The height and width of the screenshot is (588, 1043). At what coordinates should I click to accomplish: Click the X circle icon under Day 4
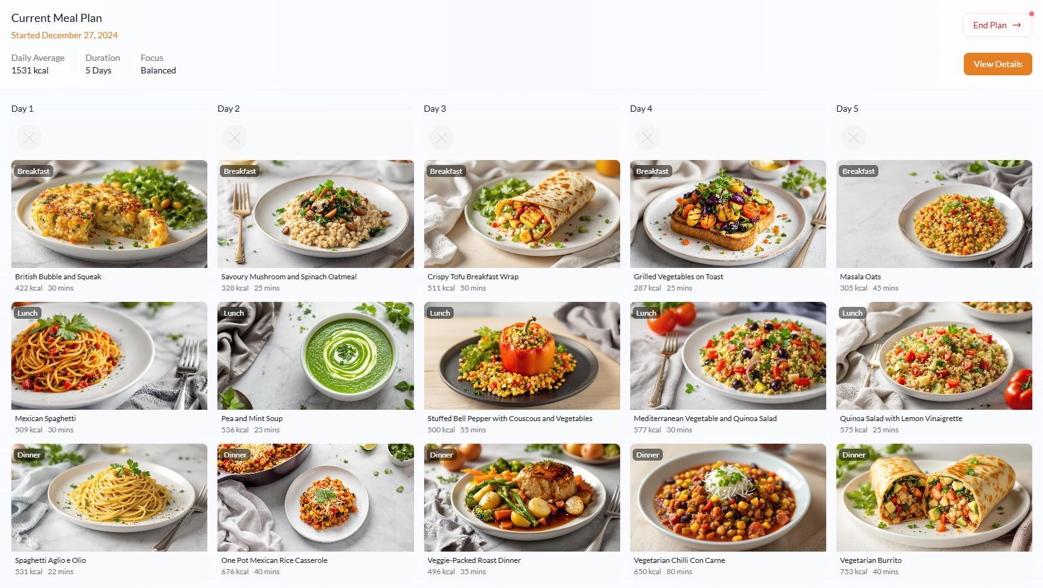[x=648, y=137]
